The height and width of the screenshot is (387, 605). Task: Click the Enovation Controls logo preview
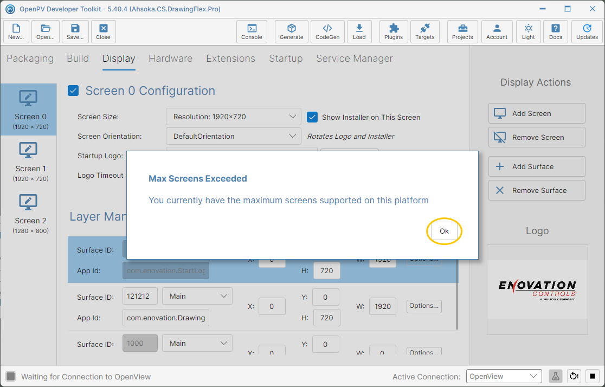click(x=537, y=290)
